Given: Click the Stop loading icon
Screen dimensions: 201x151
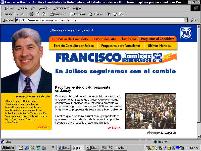Looking at the screenshot, I should [x=32, y=14].
